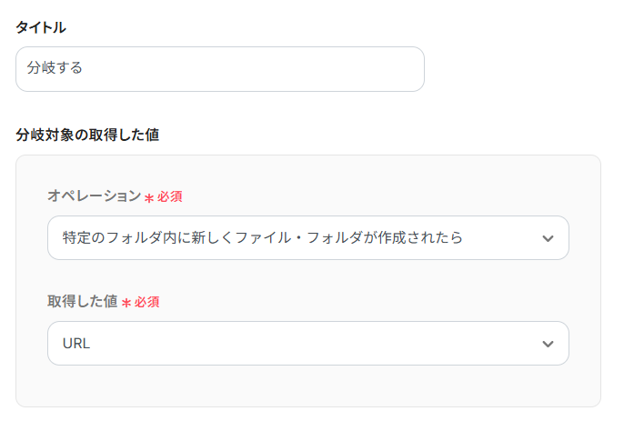Click the chevron in the URL dropdown
Viewport: 624px width, 421px height.
point(547,344)
